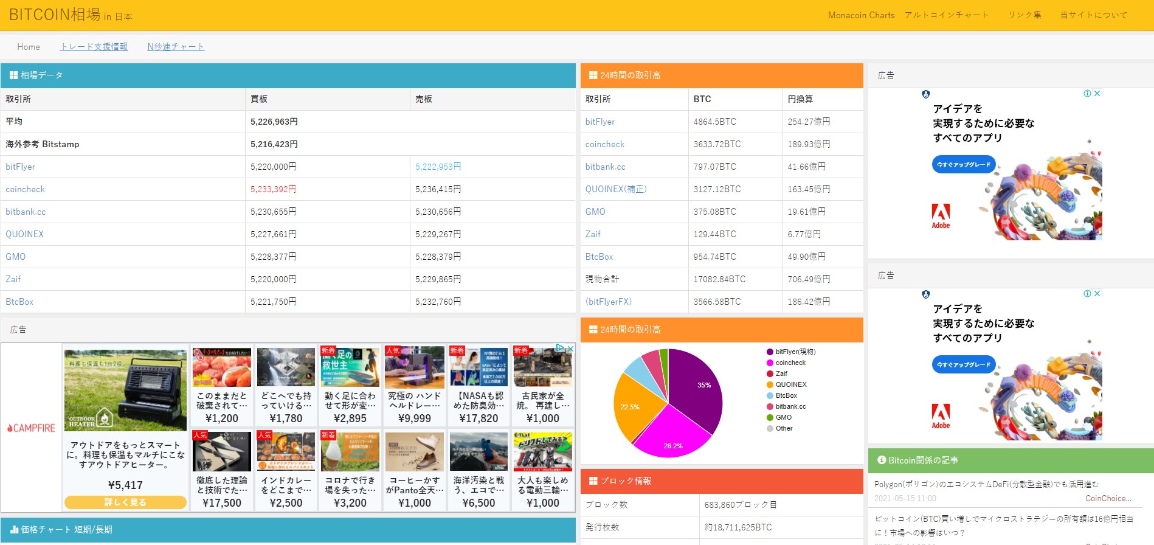Viewport: 1154px width, 545px height.
Task: Click the 詳しく見る button in CAMPFIRE ad
Action: point(125,502)
